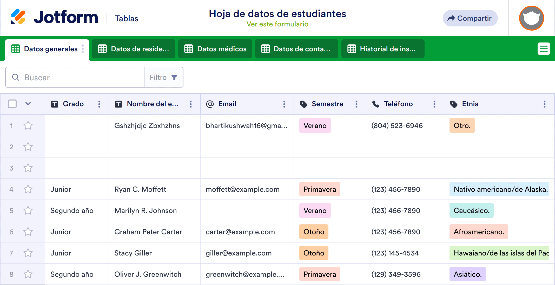The width and height of the screenshot is (555, 285).
Task: Select the Asiático tag in row 8
Action: click(468, 274)
